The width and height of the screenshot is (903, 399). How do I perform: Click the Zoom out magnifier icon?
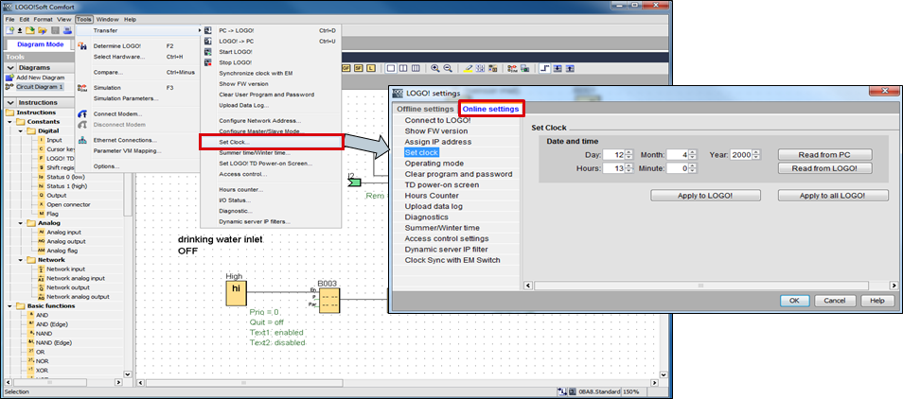[447, 68]
